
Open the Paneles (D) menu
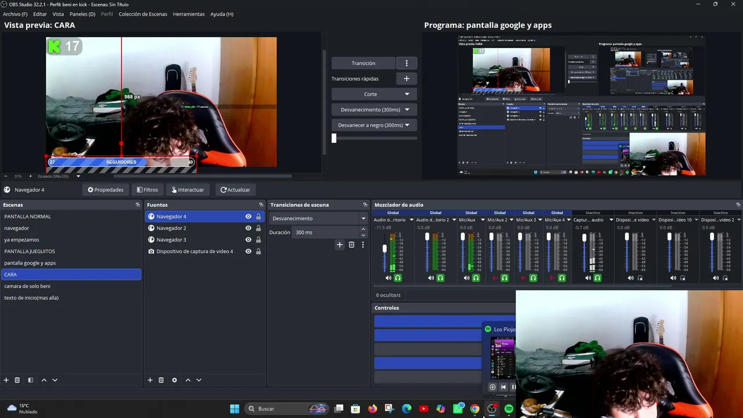click(82, 14)
